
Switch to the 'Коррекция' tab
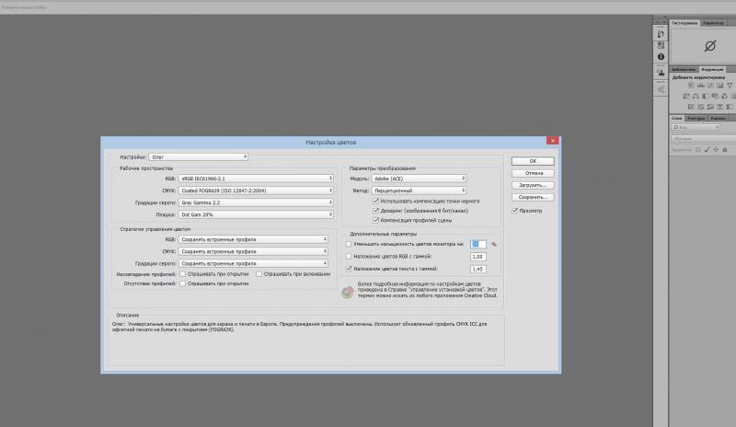coord(712,70)
